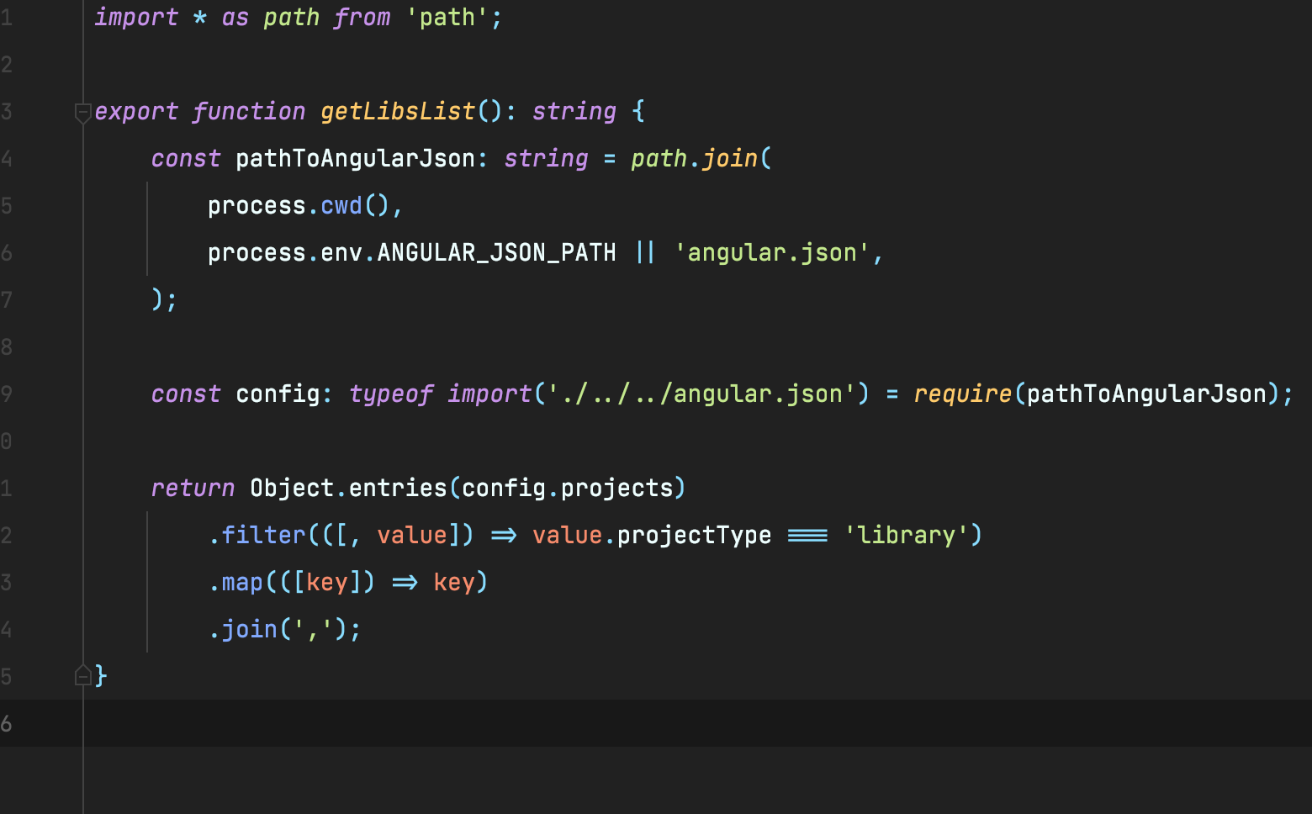Click the './../../angular.json' import path
Screen dimensions: 1312x814
(701, 394)
